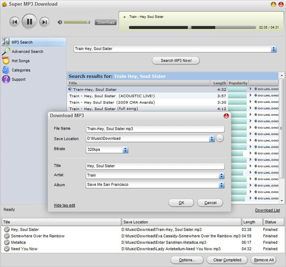Open Support section
This screenshot has width=286, height=267.
point(19,80)
